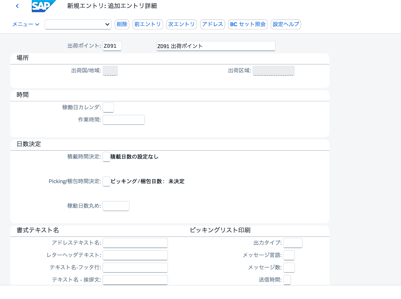Image resolution: width=401 pixels, height=299 pixels.
Task: Click the メッセージ言語 input field
Action: point(289,255)
